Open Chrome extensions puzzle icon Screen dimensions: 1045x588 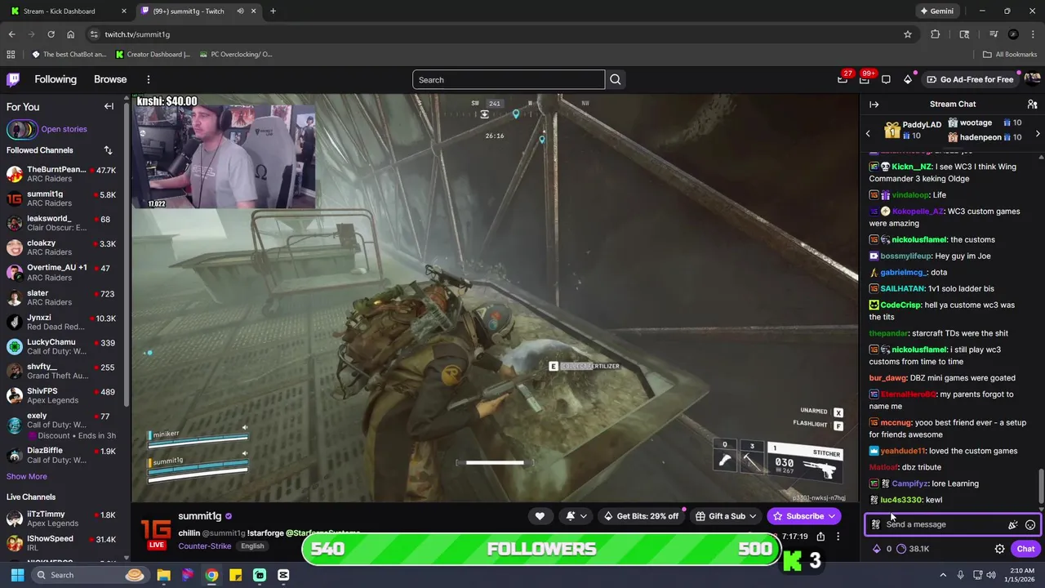936,34
